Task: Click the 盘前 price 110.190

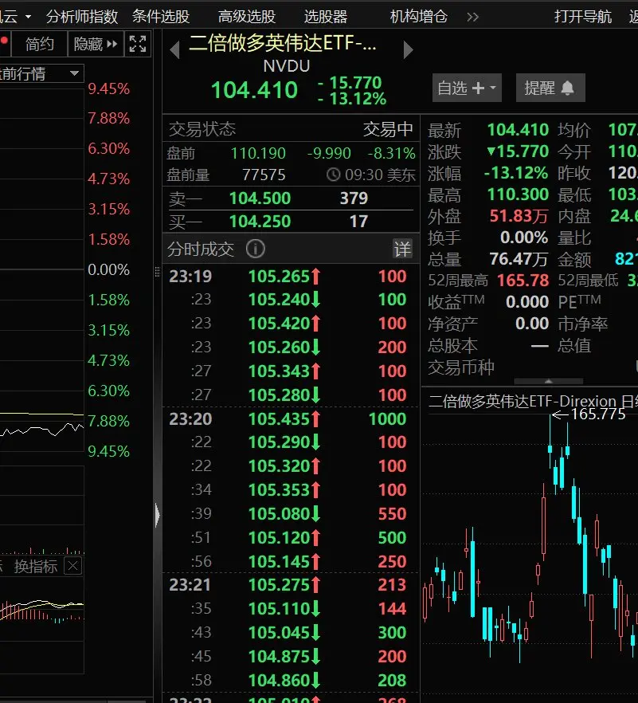Action: (258, 153)
